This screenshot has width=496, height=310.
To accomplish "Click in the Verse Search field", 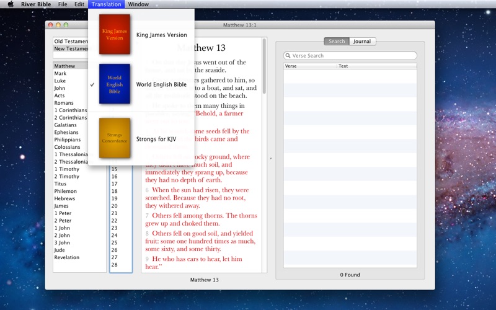I will [x=353, y=56].
